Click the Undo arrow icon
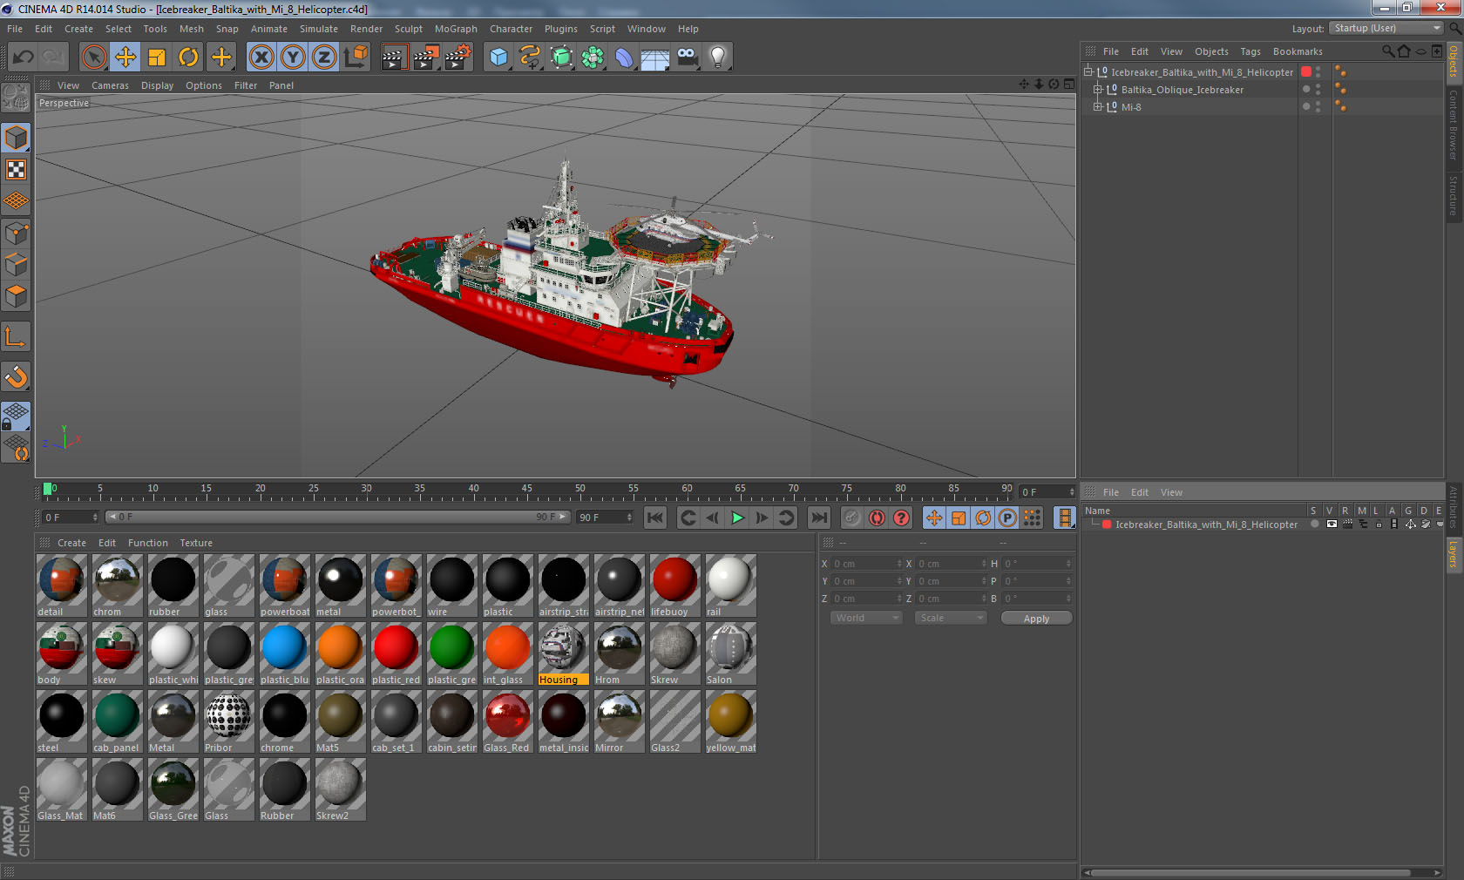This screenshot has width=1464, height=880. pyautogui.click(x=24, y=58)
